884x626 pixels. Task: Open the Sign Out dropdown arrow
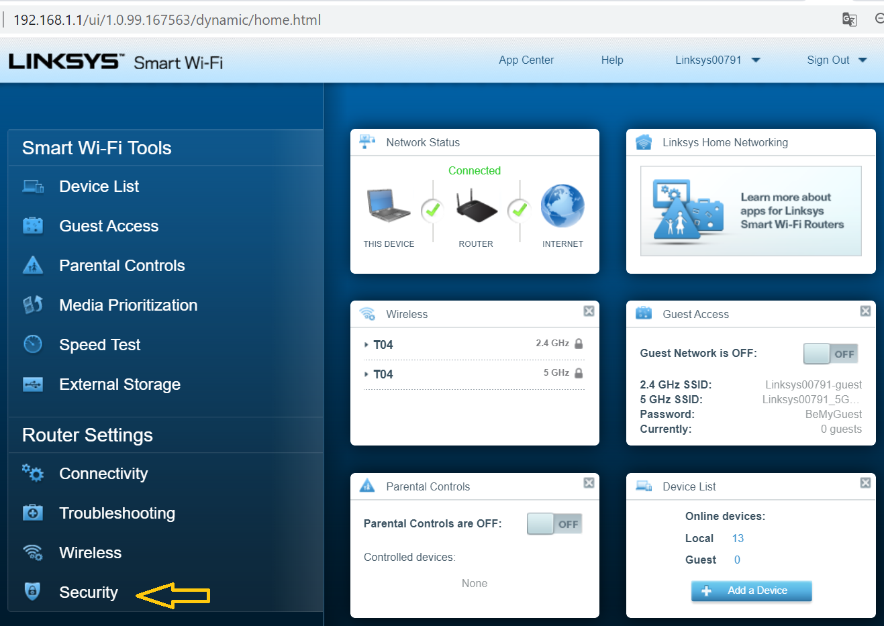(x=863, y=60)
